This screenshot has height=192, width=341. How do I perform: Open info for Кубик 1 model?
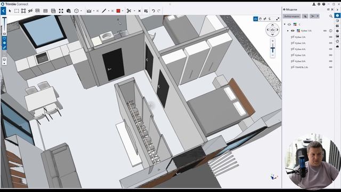(330, 31)
